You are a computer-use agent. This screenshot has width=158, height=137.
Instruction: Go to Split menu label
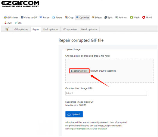[110, 17]
